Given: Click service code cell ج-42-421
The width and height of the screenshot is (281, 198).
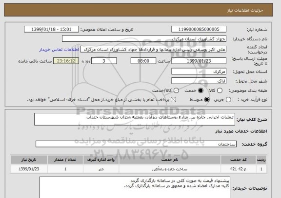Looking at the screenshot, I should pos(239,169).
